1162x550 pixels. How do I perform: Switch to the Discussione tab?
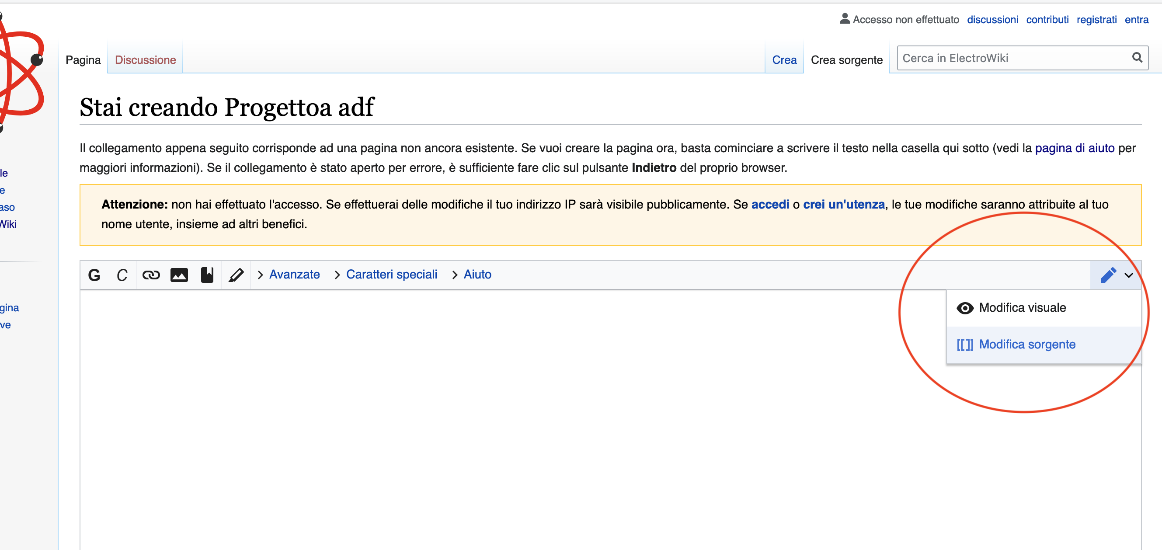coord(145,59)
